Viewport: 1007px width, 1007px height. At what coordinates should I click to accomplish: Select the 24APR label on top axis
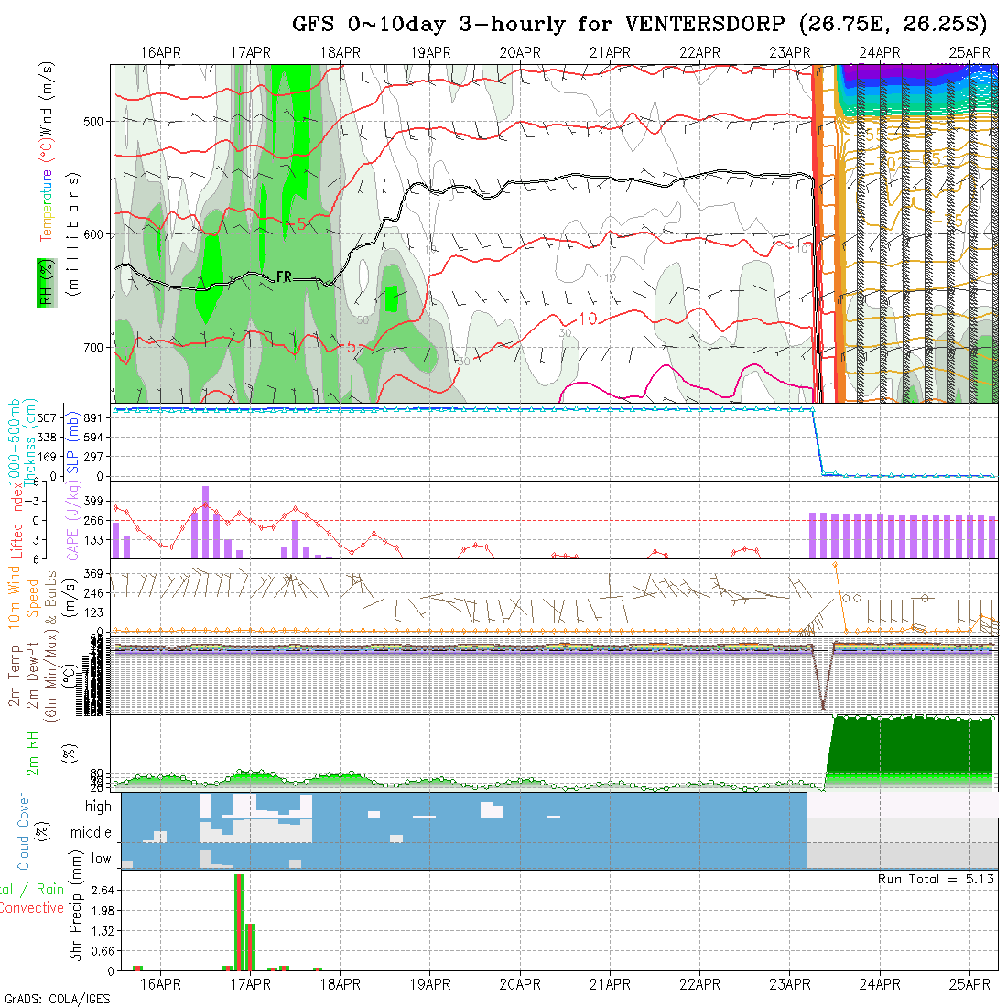click(x=880, y=53)
